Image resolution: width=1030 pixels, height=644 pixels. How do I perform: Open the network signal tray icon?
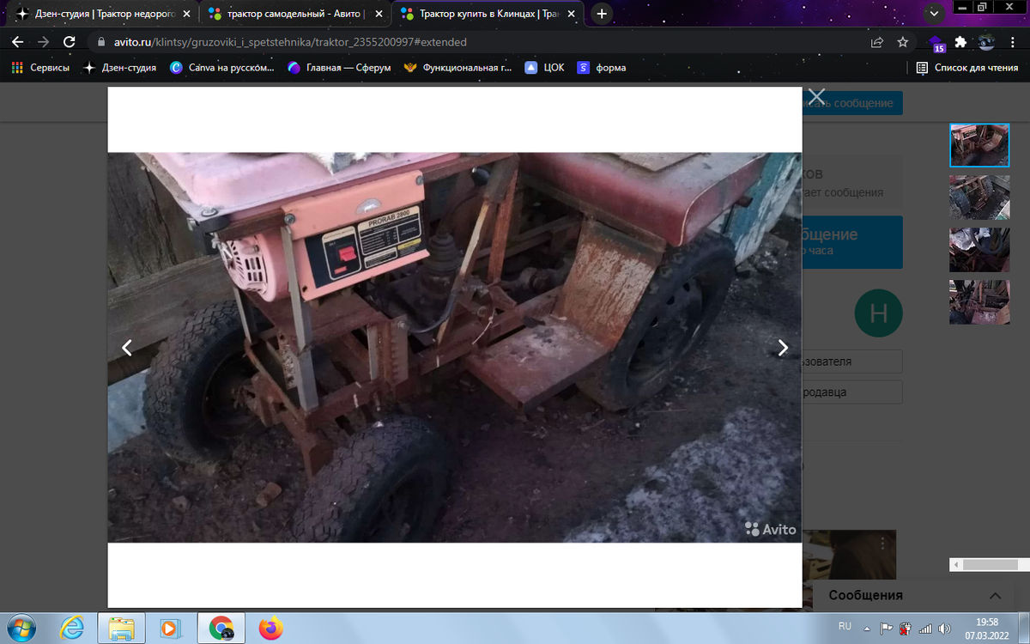925,629
